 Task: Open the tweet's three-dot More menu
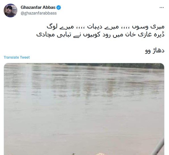162,7
